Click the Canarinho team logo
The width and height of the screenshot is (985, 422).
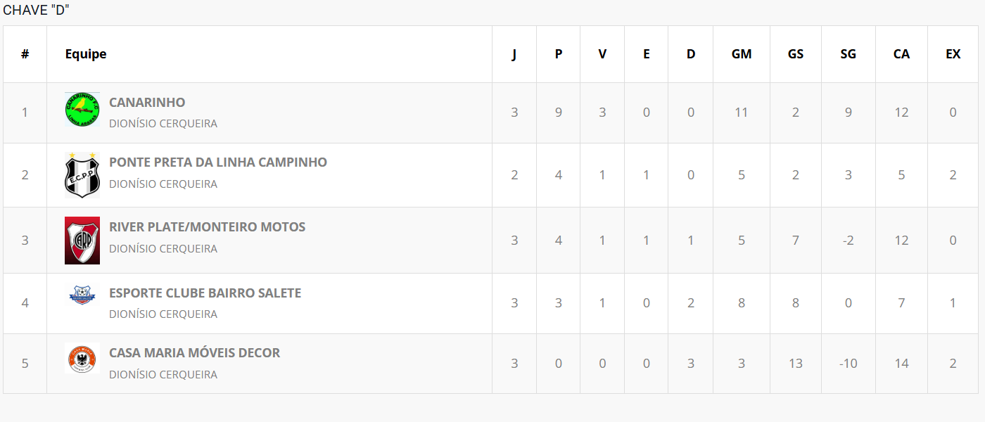point(82,110)
